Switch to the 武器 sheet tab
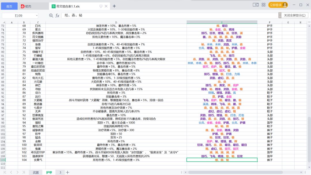 point(36,172)
